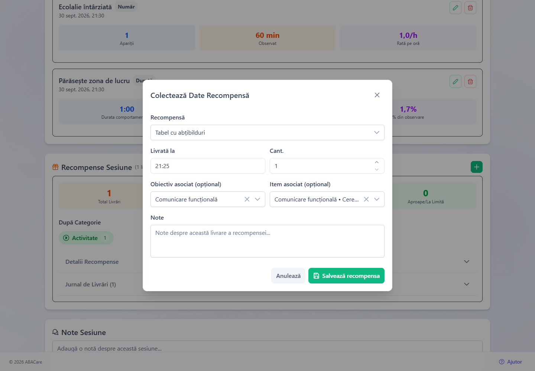Screen dimensions: 535x371
Task: Close the Colectează Date Recompensă dialog
Action: pos(377,95)
